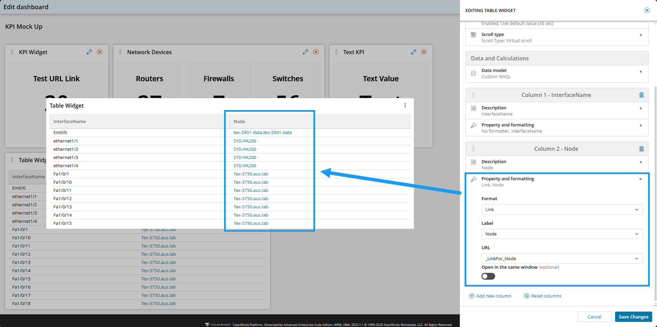This screenshot has height=327, width=657.
Task: Click the Cancel button
Action: click(x=594, y=317)
